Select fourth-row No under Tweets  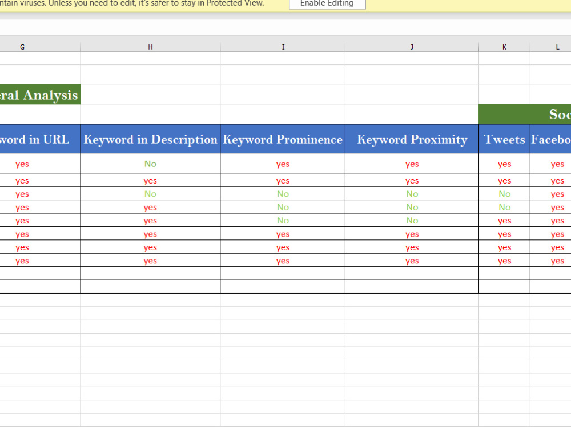pos(505,208)
